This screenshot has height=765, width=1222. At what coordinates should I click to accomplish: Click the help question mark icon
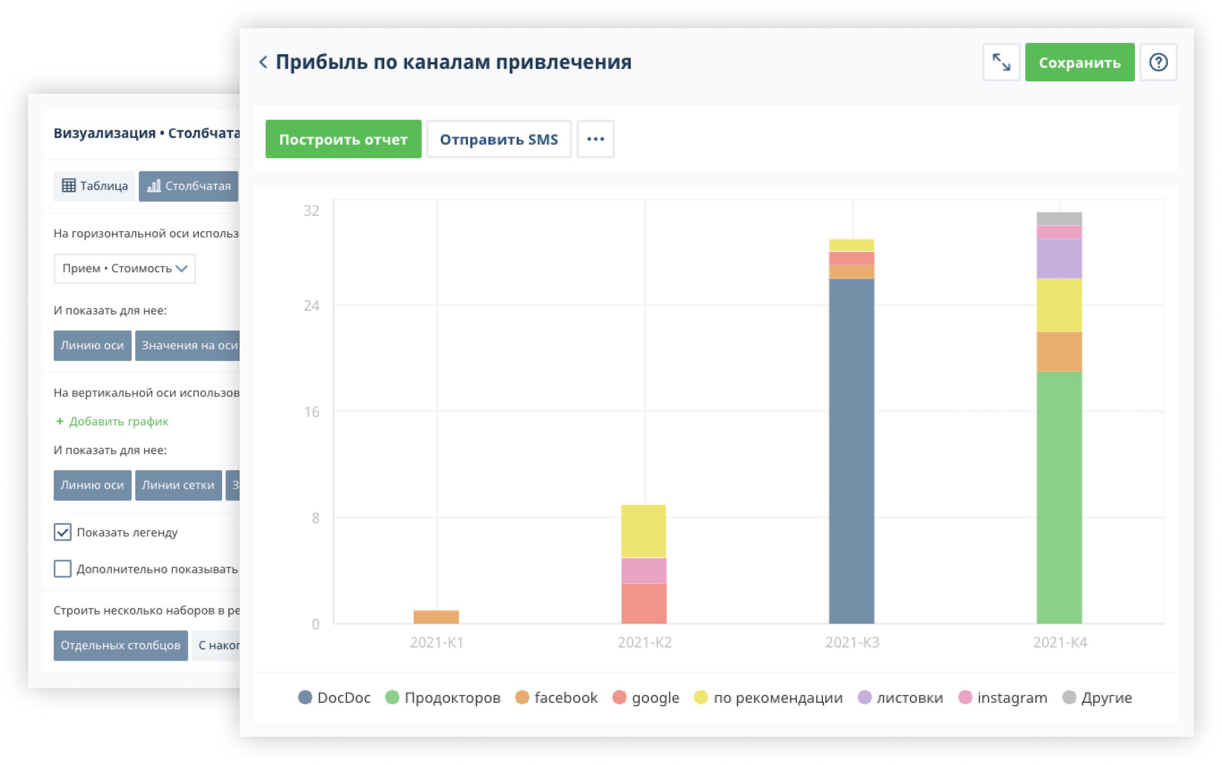[x=1158, y=62]
